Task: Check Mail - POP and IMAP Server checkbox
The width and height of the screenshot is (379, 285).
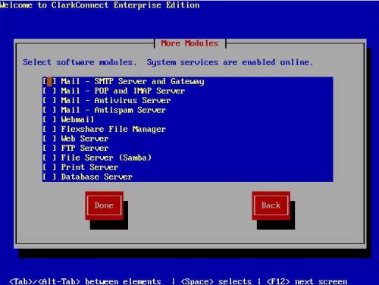Action: coord(49,91)
